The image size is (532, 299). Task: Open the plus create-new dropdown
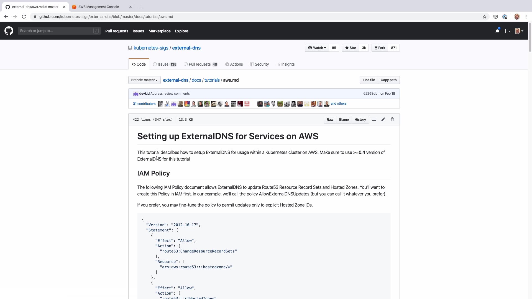tap(507, 31)
